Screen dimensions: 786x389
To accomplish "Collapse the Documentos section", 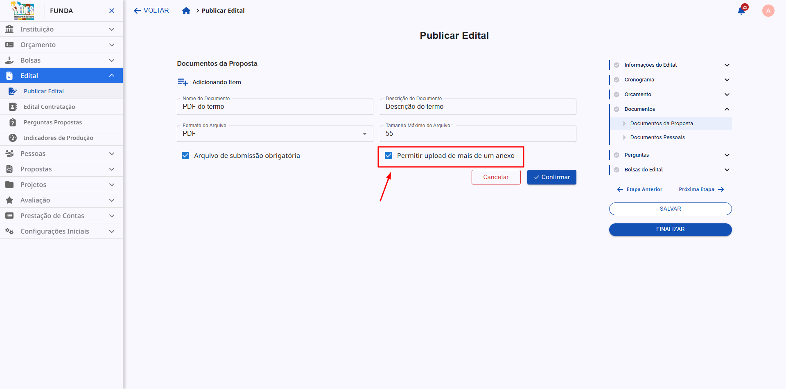I will [x=727, y=109].
